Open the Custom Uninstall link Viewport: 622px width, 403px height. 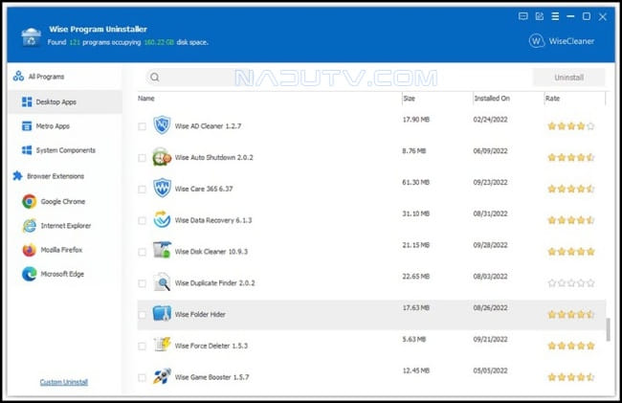pos(64,382)
